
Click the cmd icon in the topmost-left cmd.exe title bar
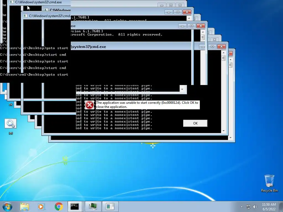[12, 2]
